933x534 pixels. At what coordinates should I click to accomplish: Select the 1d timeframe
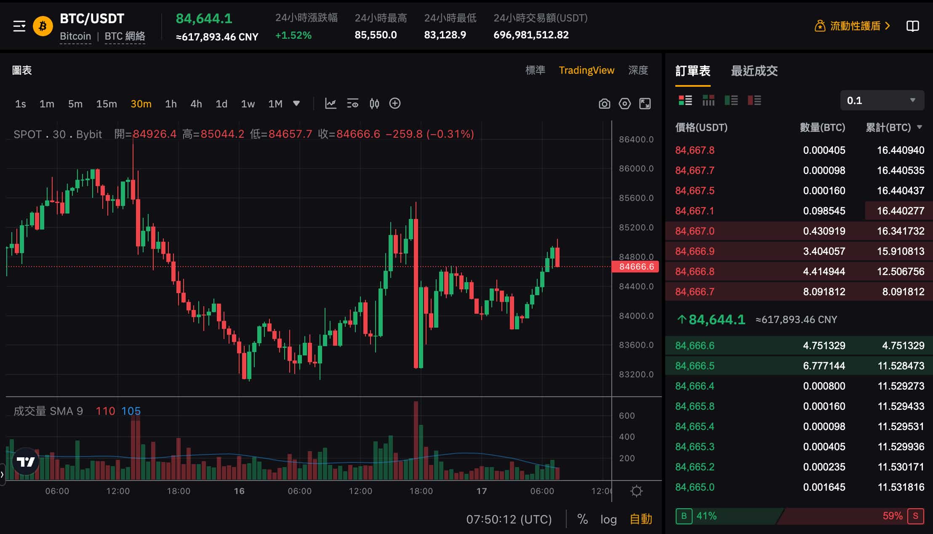[x=221, y=104]
